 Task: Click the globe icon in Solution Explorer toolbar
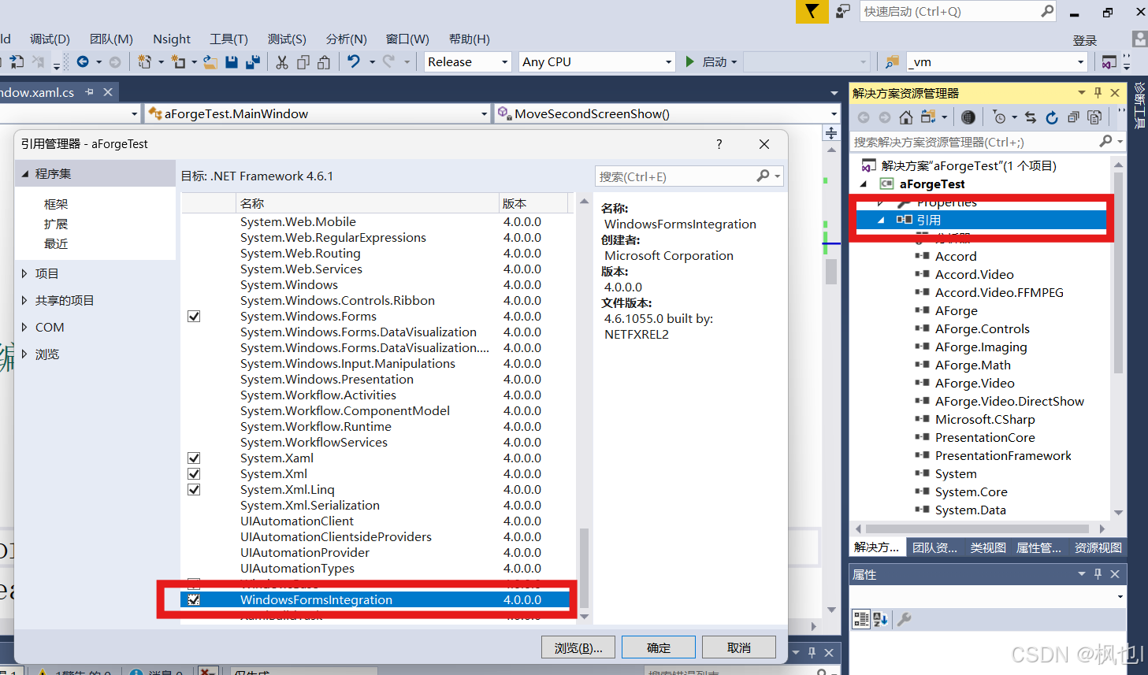pos(968,117)
